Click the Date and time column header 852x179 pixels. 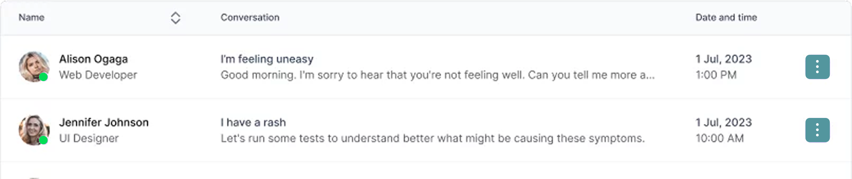726,18
